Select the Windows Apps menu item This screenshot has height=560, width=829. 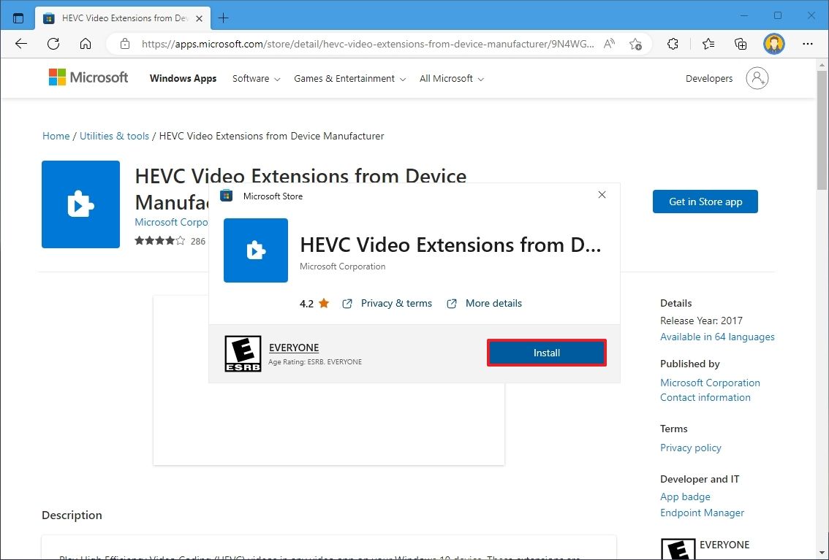click(183, 78)
